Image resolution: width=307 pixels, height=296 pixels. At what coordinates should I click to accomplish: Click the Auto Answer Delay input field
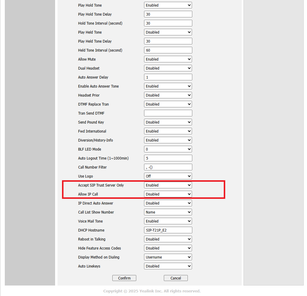(168, 77)
